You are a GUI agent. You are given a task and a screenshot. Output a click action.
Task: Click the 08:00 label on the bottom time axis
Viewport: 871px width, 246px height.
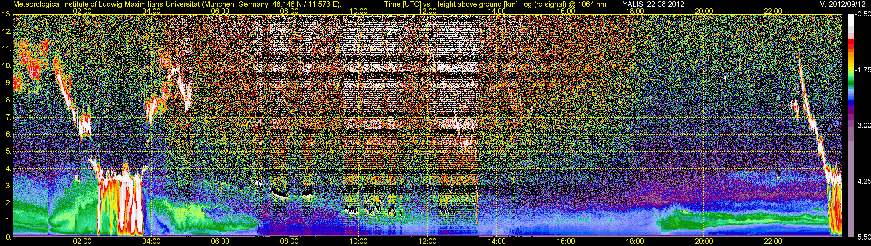point(289,241)
